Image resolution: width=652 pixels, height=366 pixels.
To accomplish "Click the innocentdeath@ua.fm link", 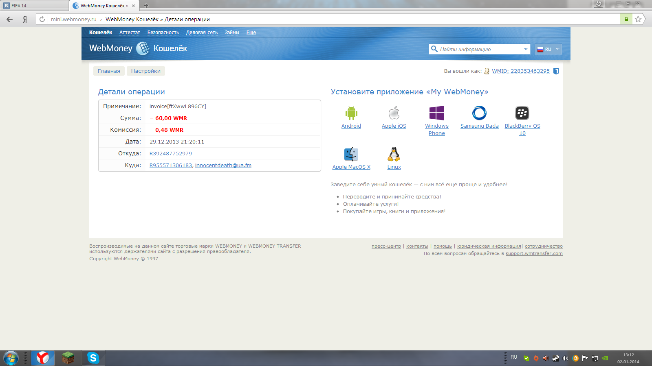I will click(x=223, y=166).
